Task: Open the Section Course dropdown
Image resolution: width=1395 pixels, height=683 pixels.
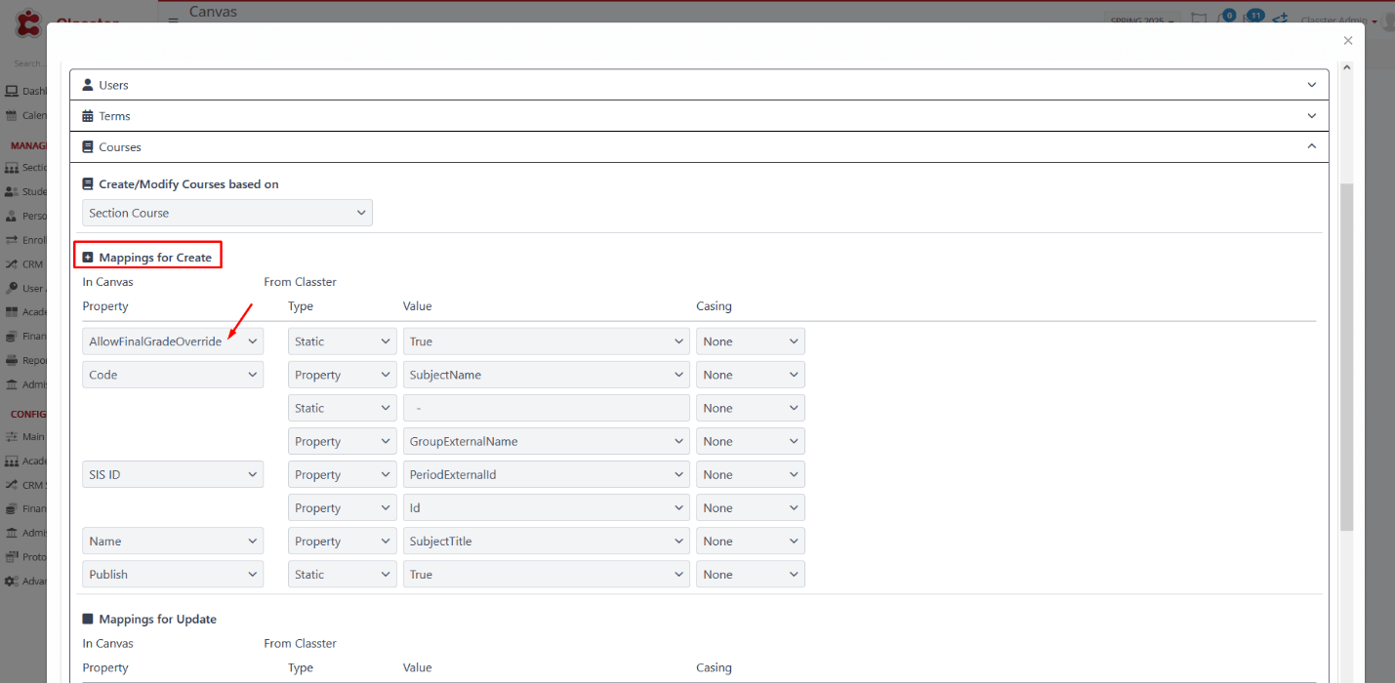Action: (x=227, y=213)
